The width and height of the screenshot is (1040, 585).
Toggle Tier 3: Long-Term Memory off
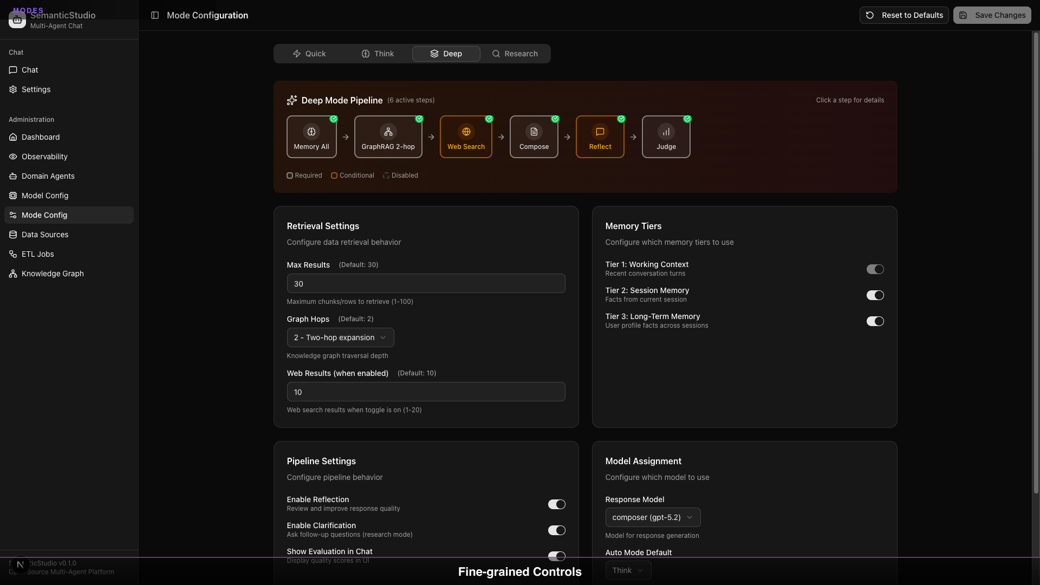click(x=875, y=321)
